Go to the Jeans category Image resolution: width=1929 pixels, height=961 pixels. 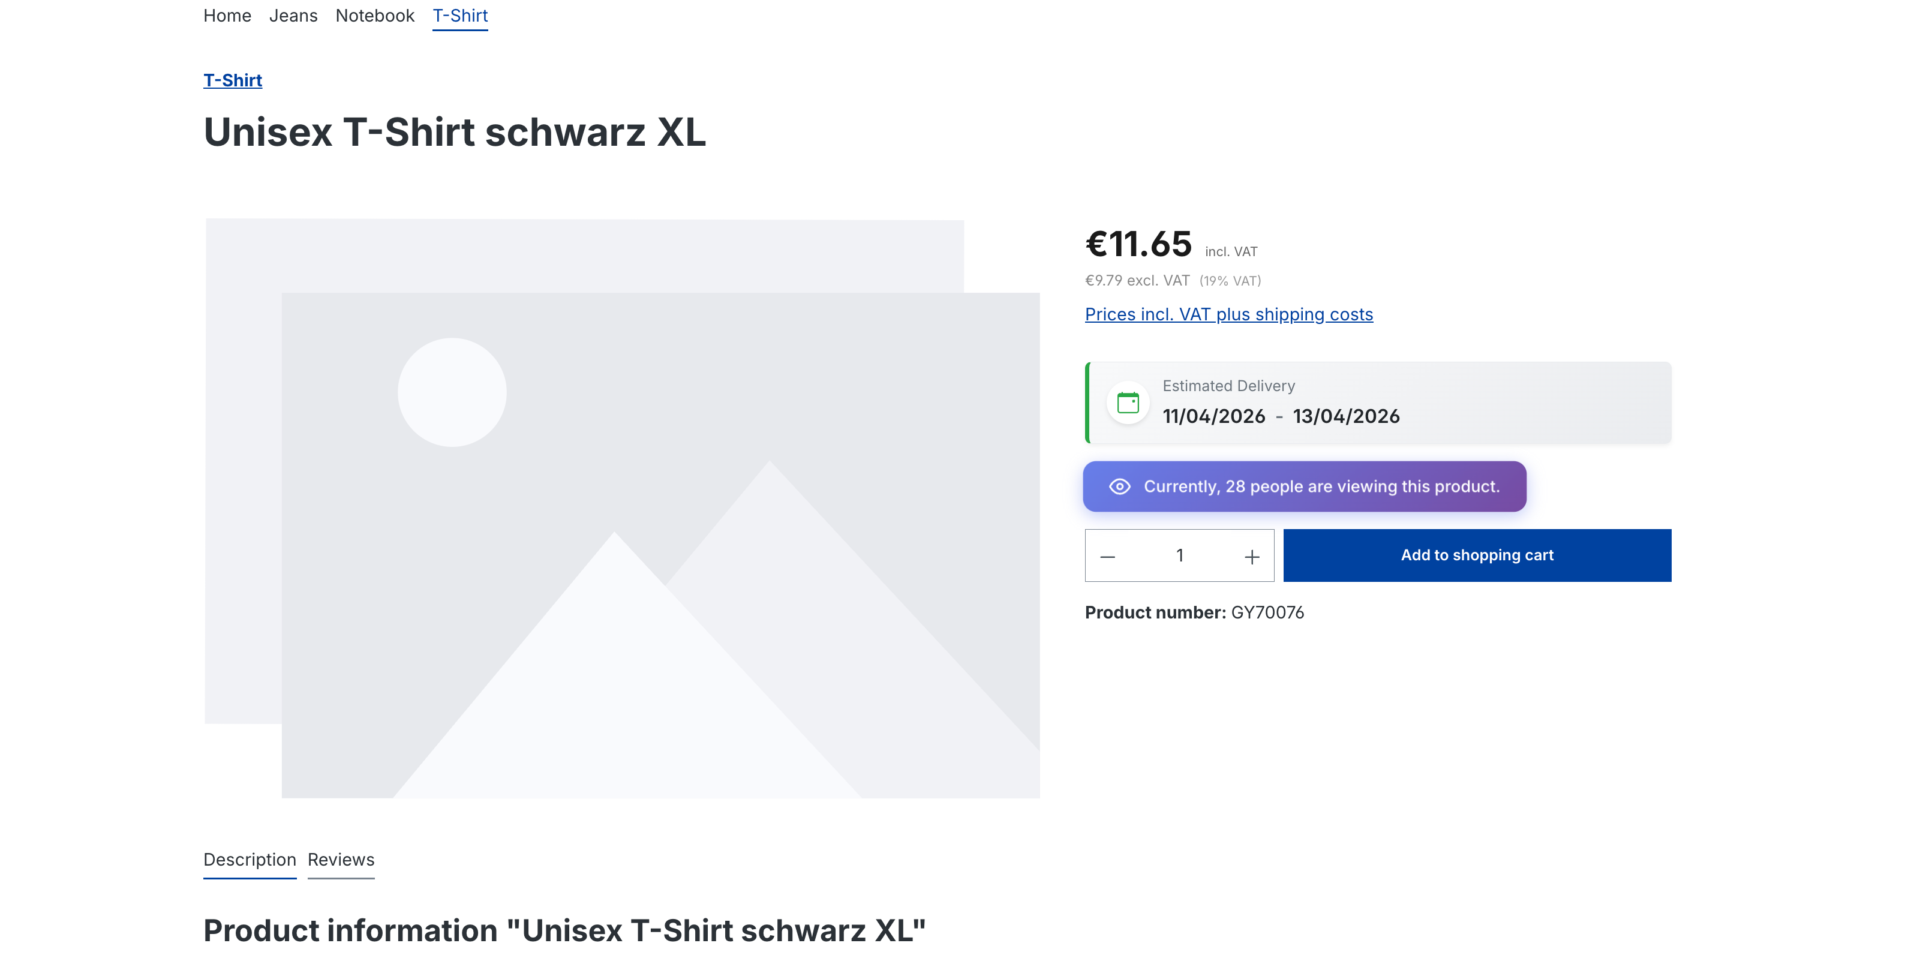click(293, 16)
